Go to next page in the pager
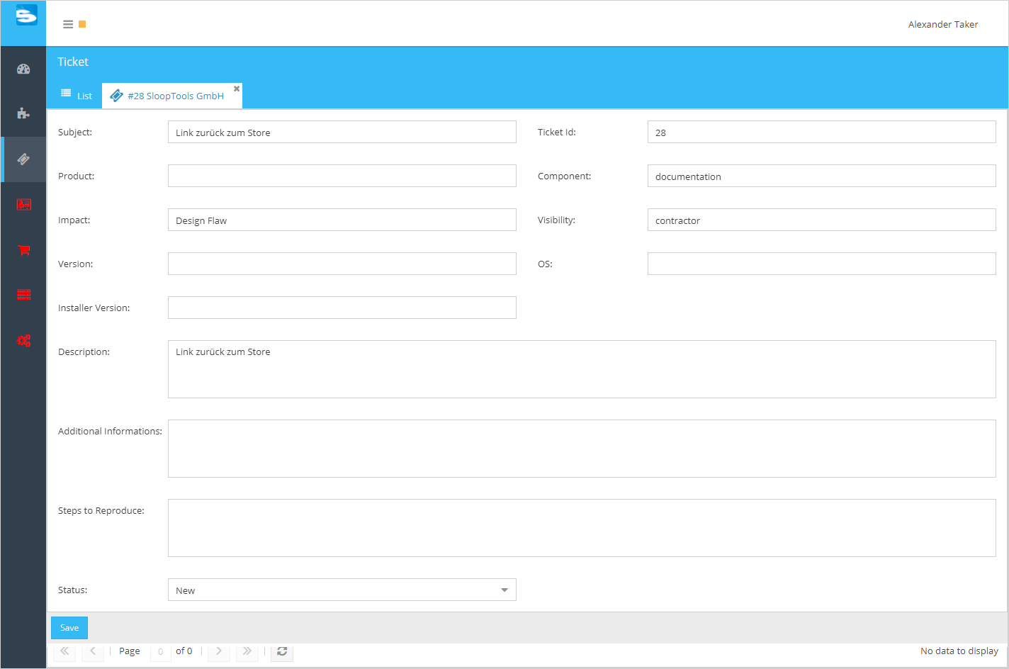Image resolution: width=1009 pixels, height=669 pixels. coord(219,651)
